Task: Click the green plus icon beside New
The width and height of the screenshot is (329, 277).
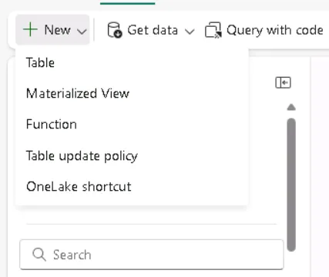Action: pos(30,29)
